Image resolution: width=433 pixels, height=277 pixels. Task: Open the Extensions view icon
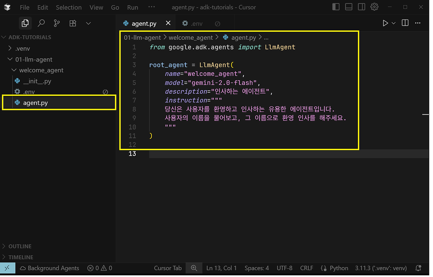pyautogui.click(x=73, y=23)
